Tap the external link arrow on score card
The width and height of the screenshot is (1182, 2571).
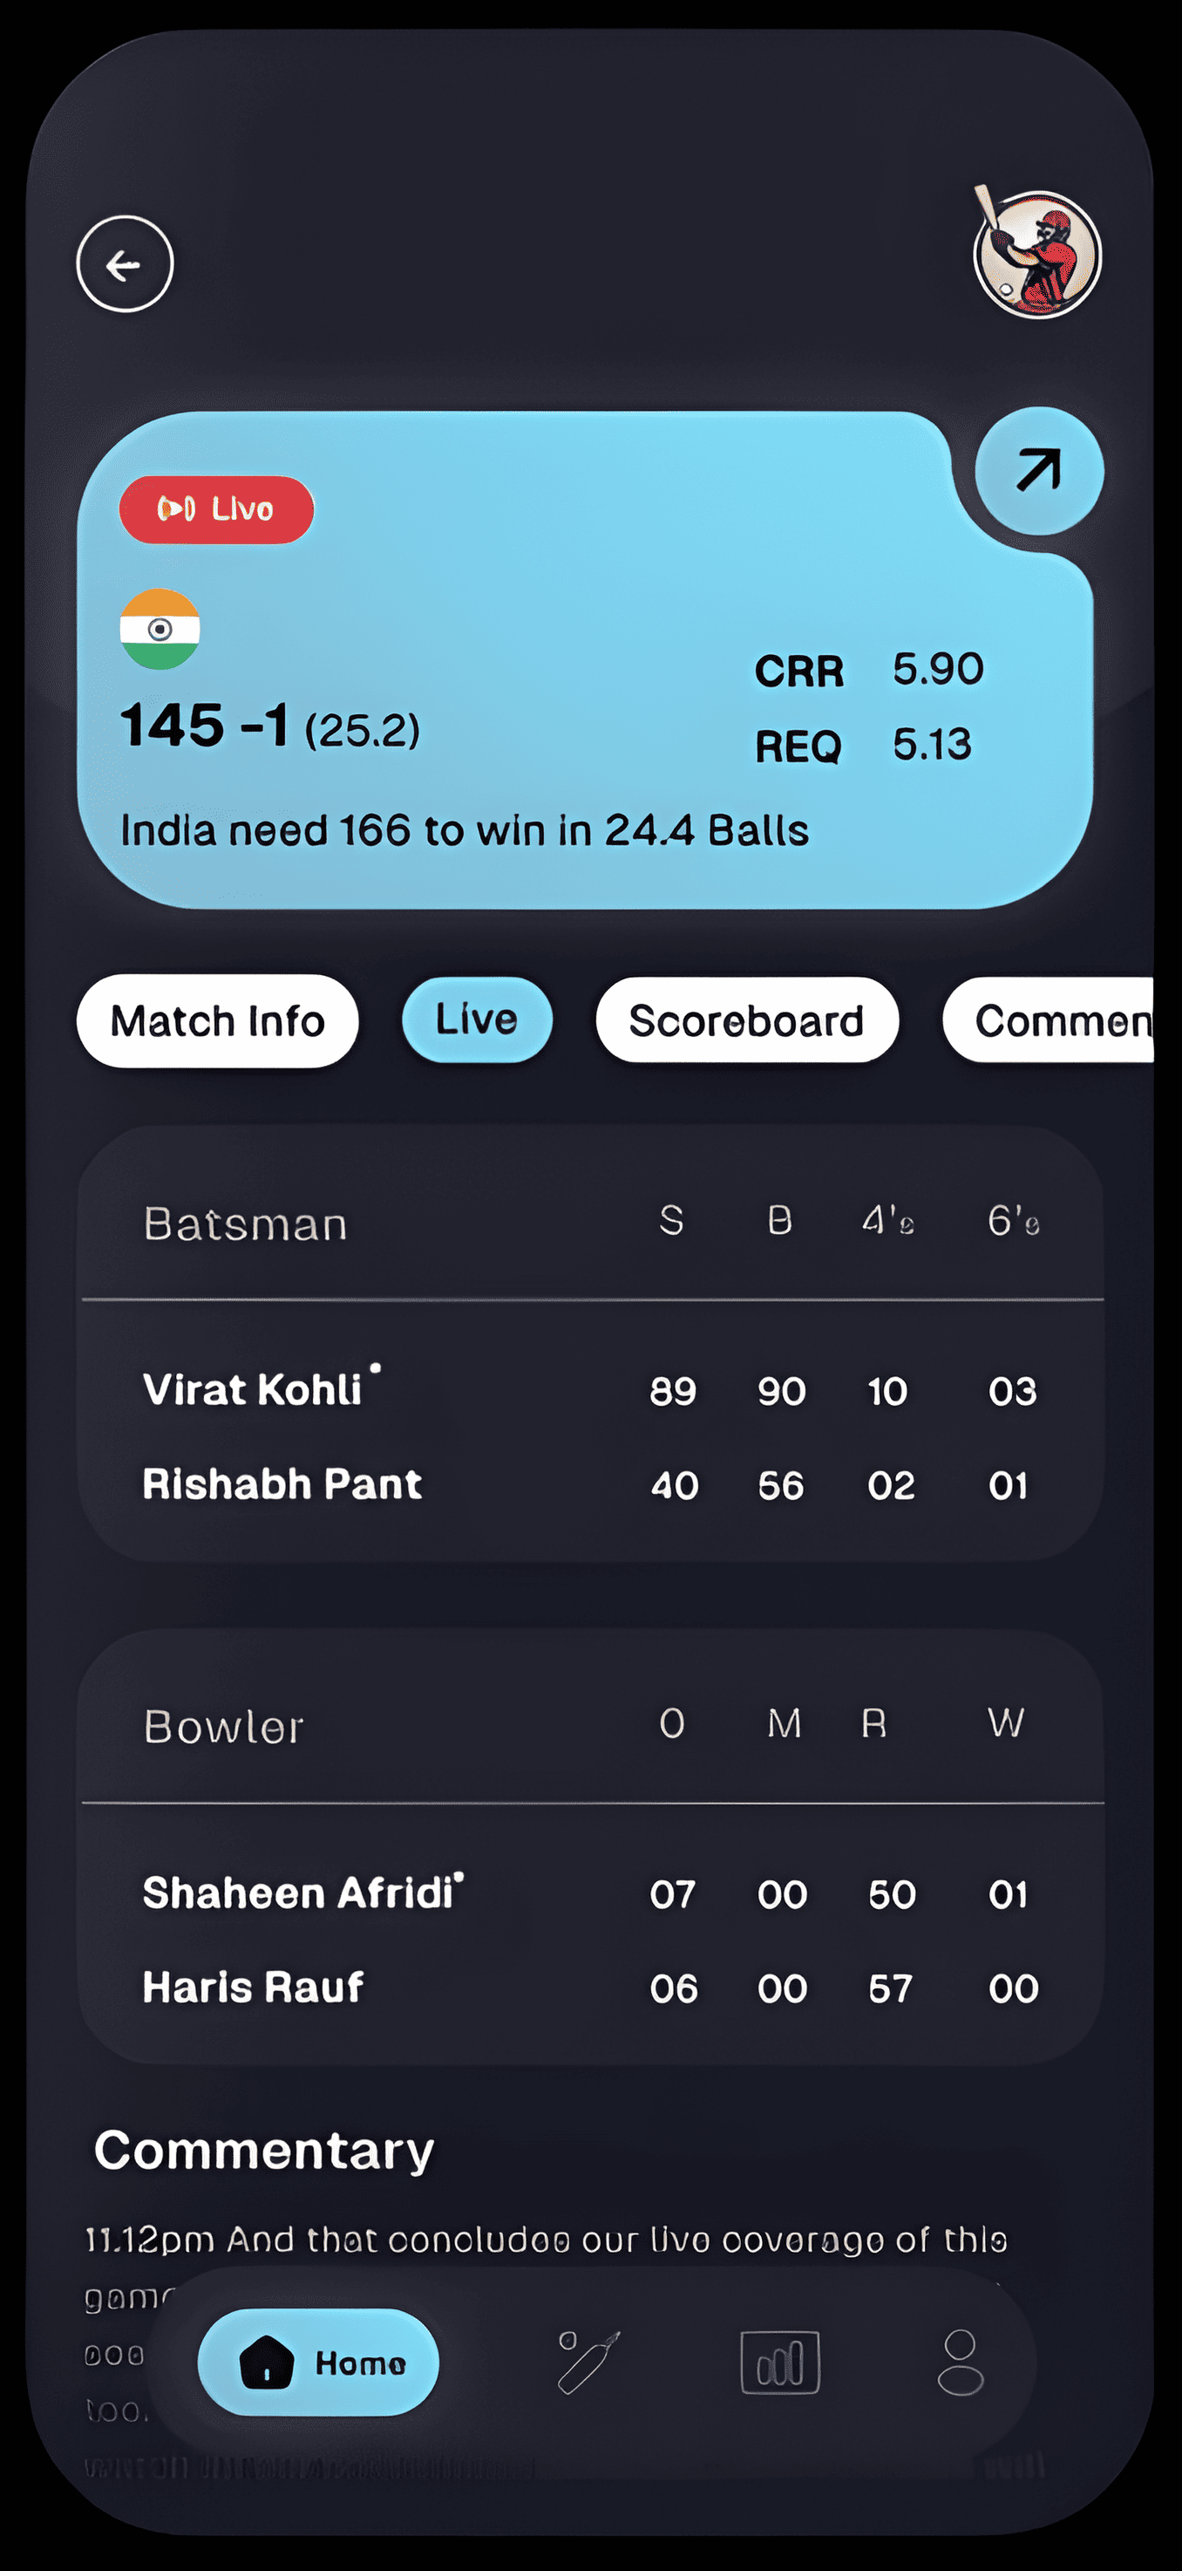pos(1038,471)
